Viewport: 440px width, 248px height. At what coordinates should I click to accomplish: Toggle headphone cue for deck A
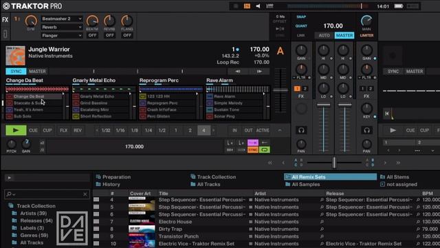[x=301, y=130]
